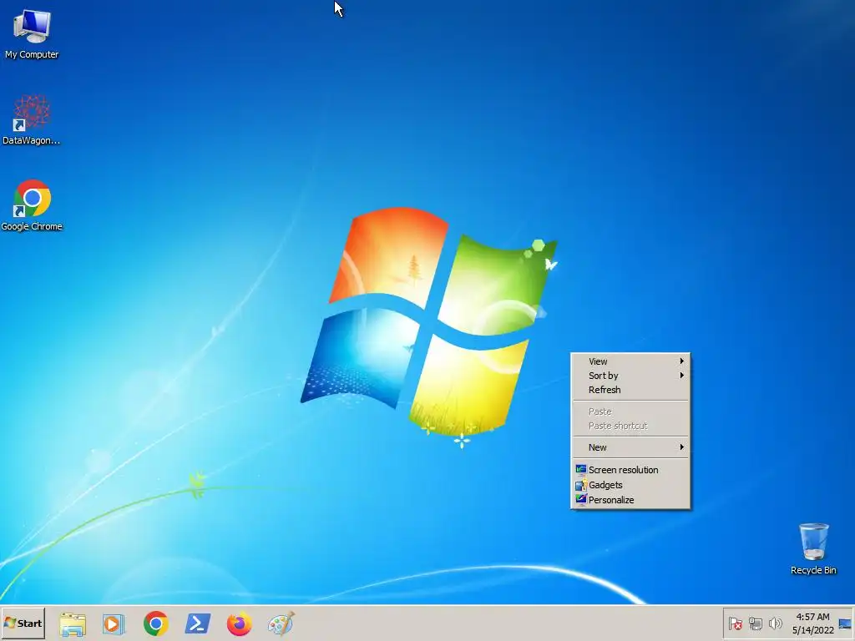
Task: Click the arrow beside New
Action: click(681, 447)
